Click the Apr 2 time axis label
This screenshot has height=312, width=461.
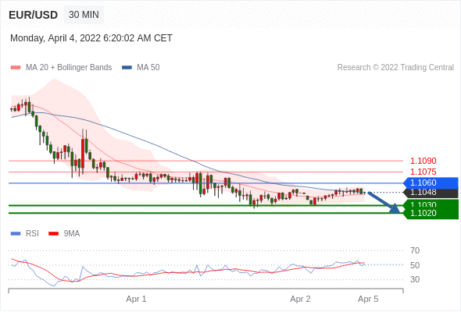(x=300, y=299)
